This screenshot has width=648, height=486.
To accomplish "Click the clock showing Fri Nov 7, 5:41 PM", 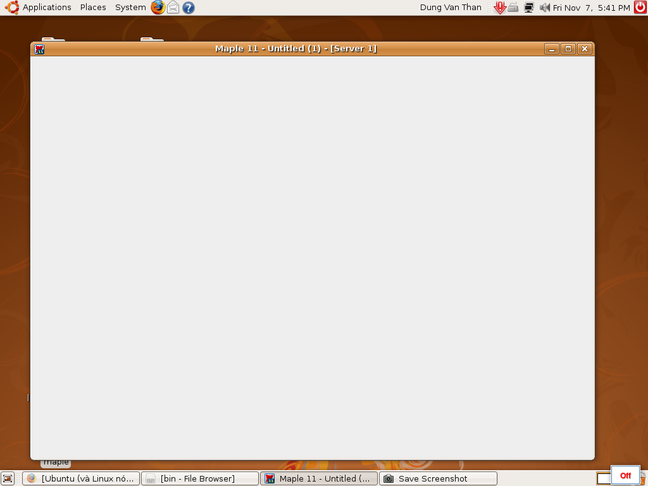I will pos(592,8).
